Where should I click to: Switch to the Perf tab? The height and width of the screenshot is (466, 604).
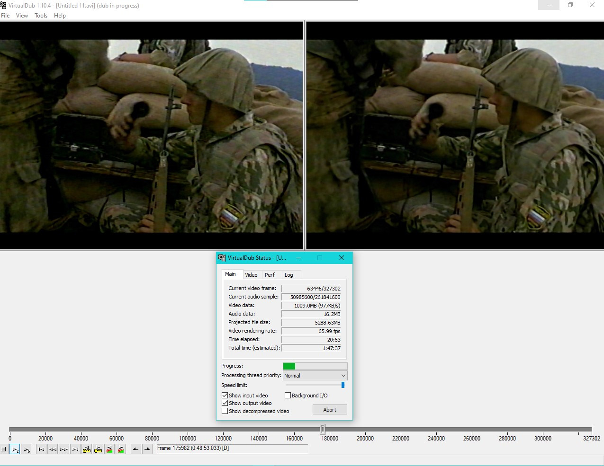click(x=270, y=275)
